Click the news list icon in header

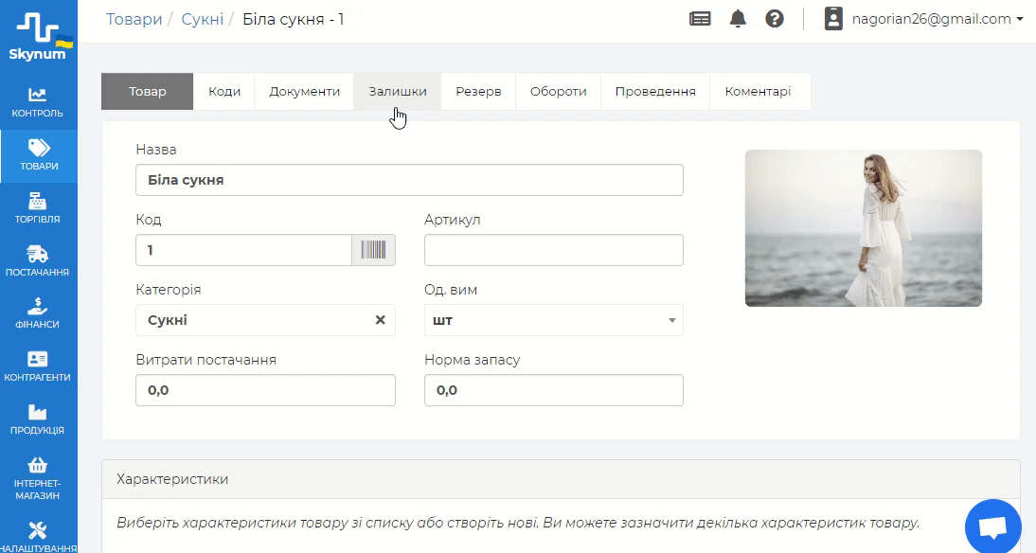[700, 19]
